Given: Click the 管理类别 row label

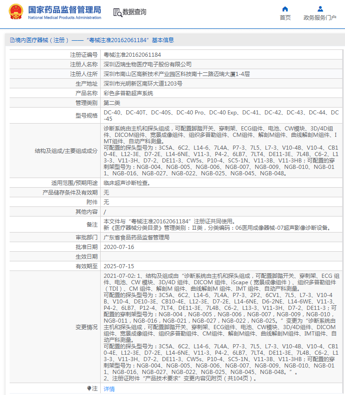Looking at the screenshot, I should click(x=86, y=103).
